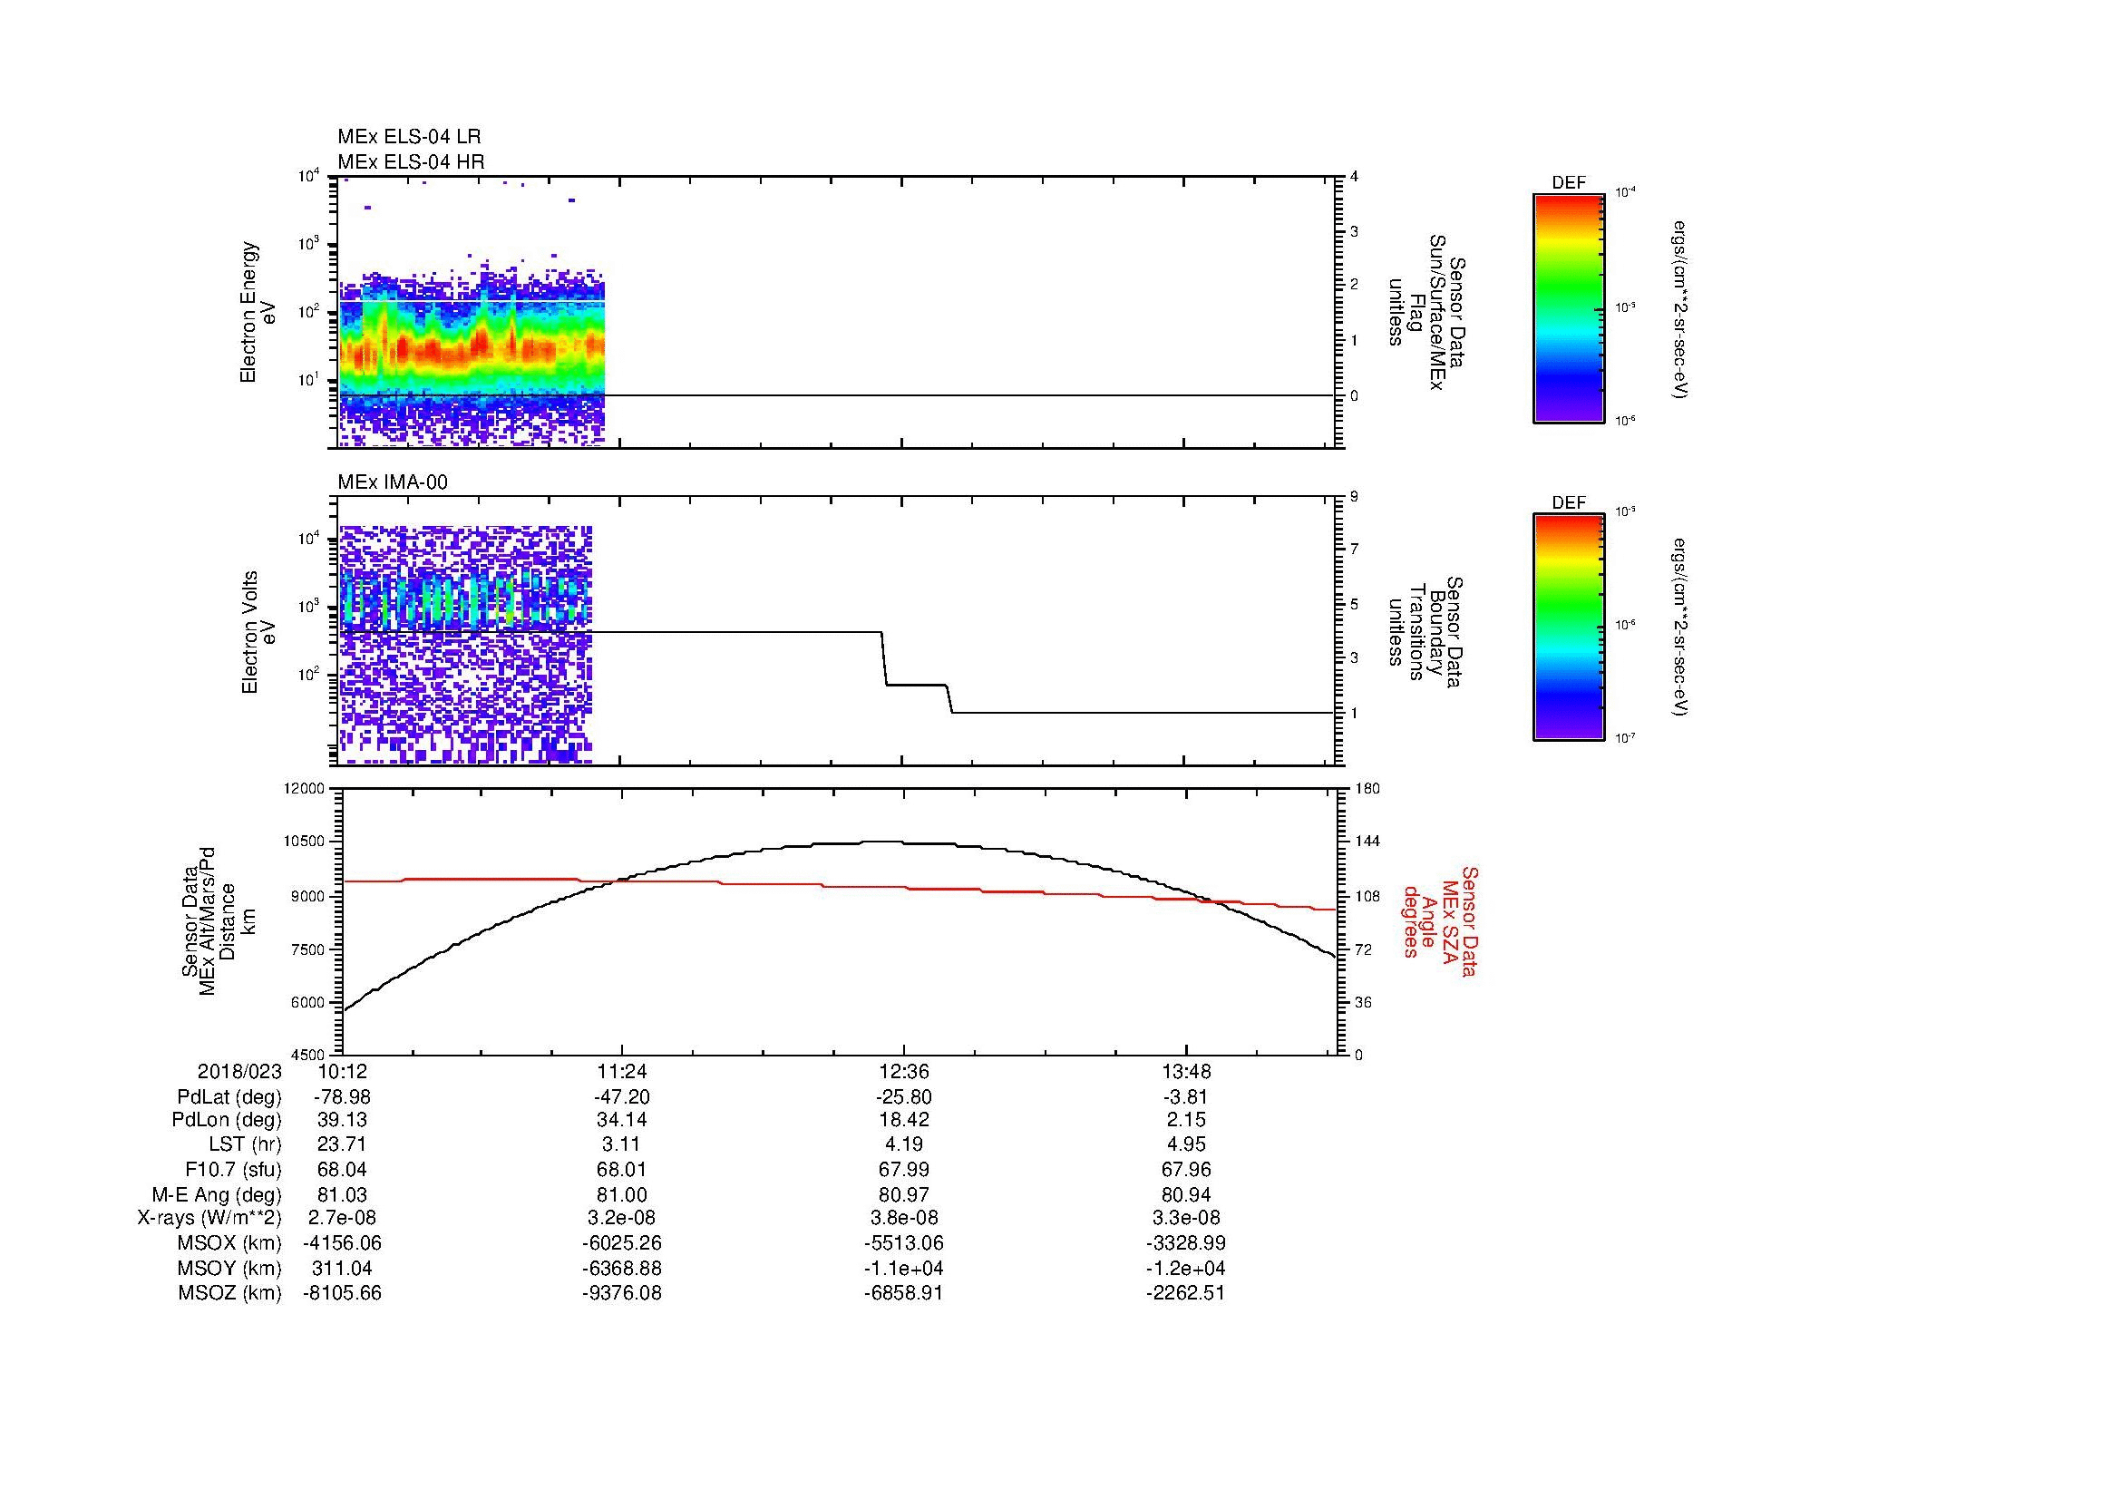Click the '180' SZA axis tick
This screenshot has width=2121, height=1499.
tap(1367, 789)
